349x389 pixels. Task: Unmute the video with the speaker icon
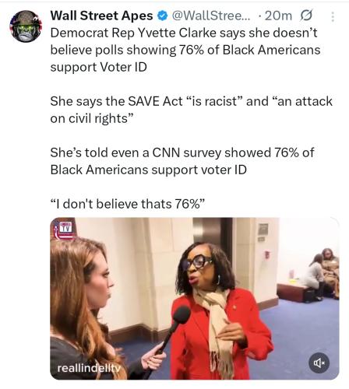pyautogui.click(x=319, y=363)
